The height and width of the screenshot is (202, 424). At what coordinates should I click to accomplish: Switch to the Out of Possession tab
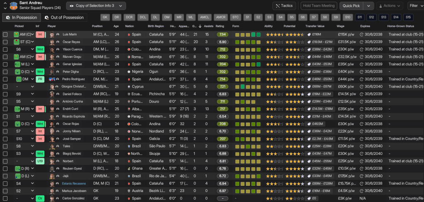64,17
